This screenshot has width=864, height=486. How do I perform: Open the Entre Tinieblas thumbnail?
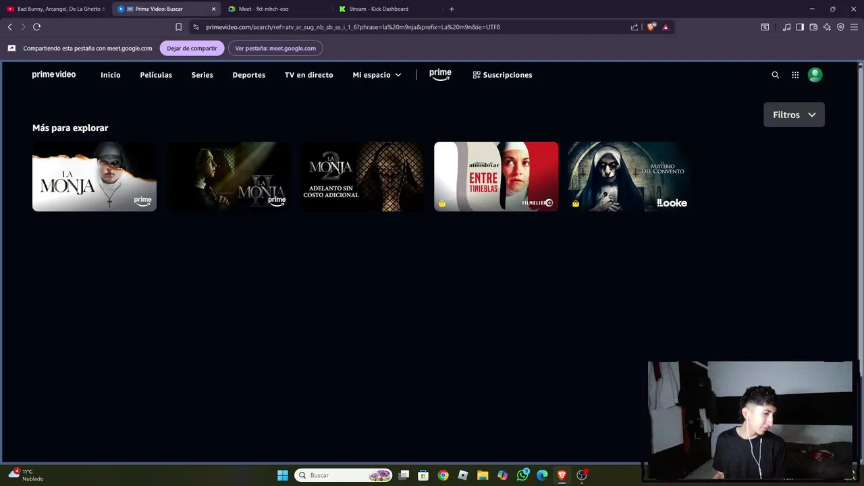[x=496, y=177]
